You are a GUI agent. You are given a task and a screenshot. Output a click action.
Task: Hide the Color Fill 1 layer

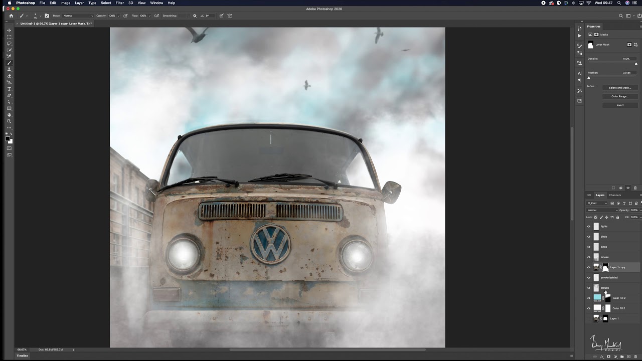(589, 308)
